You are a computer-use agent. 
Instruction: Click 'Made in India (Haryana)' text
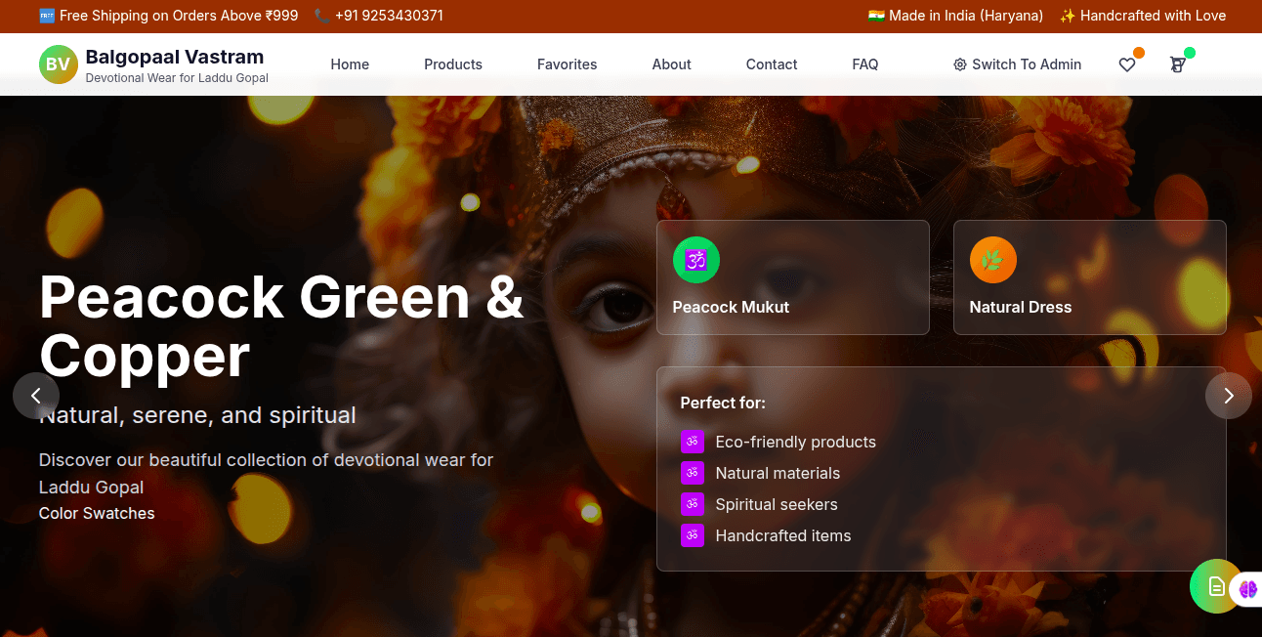966,16
